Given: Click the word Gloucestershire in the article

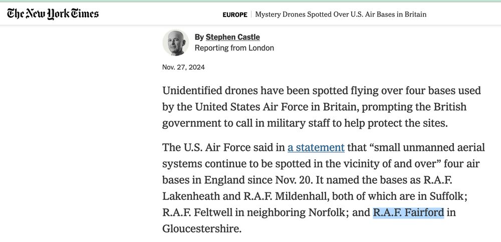Looking at the screenshot, I should [x=202, y=228].
